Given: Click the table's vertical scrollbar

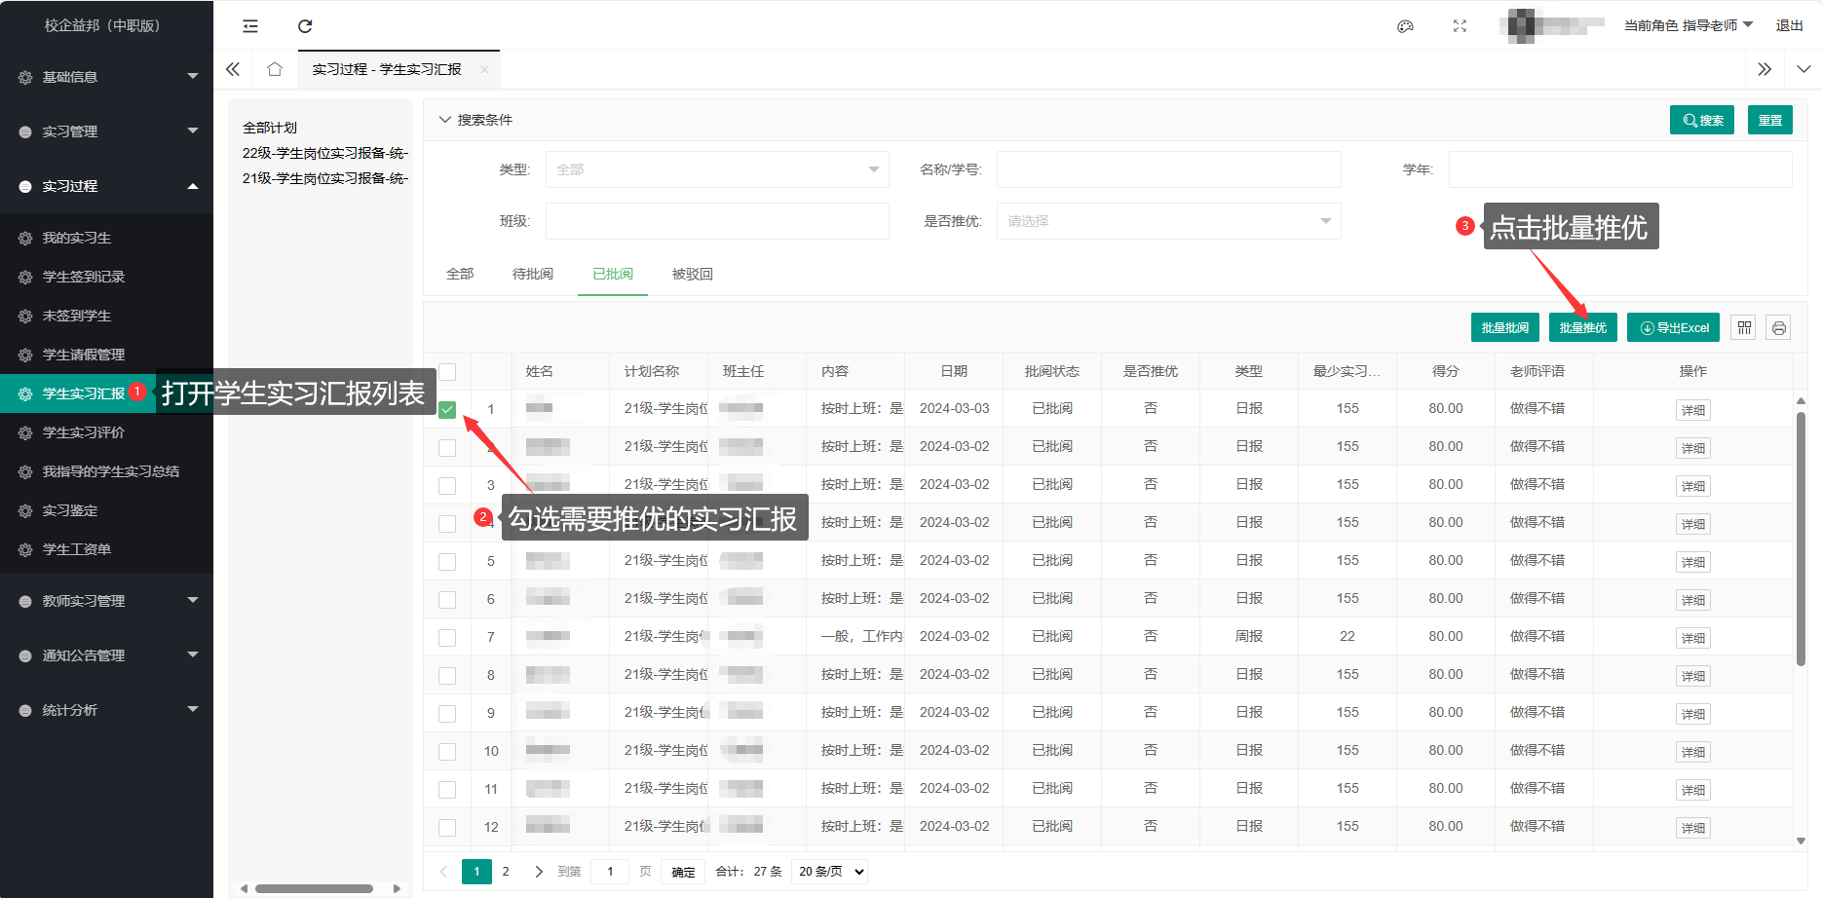Looking at the screenshot, I should (x=1801, y=536).
